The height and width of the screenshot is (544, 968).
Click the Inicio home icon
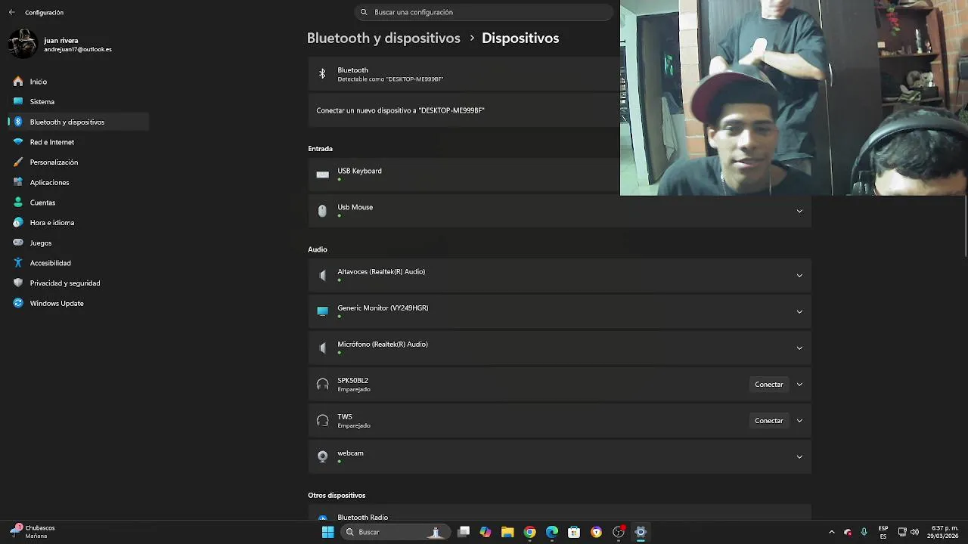[x=18, y=82]
